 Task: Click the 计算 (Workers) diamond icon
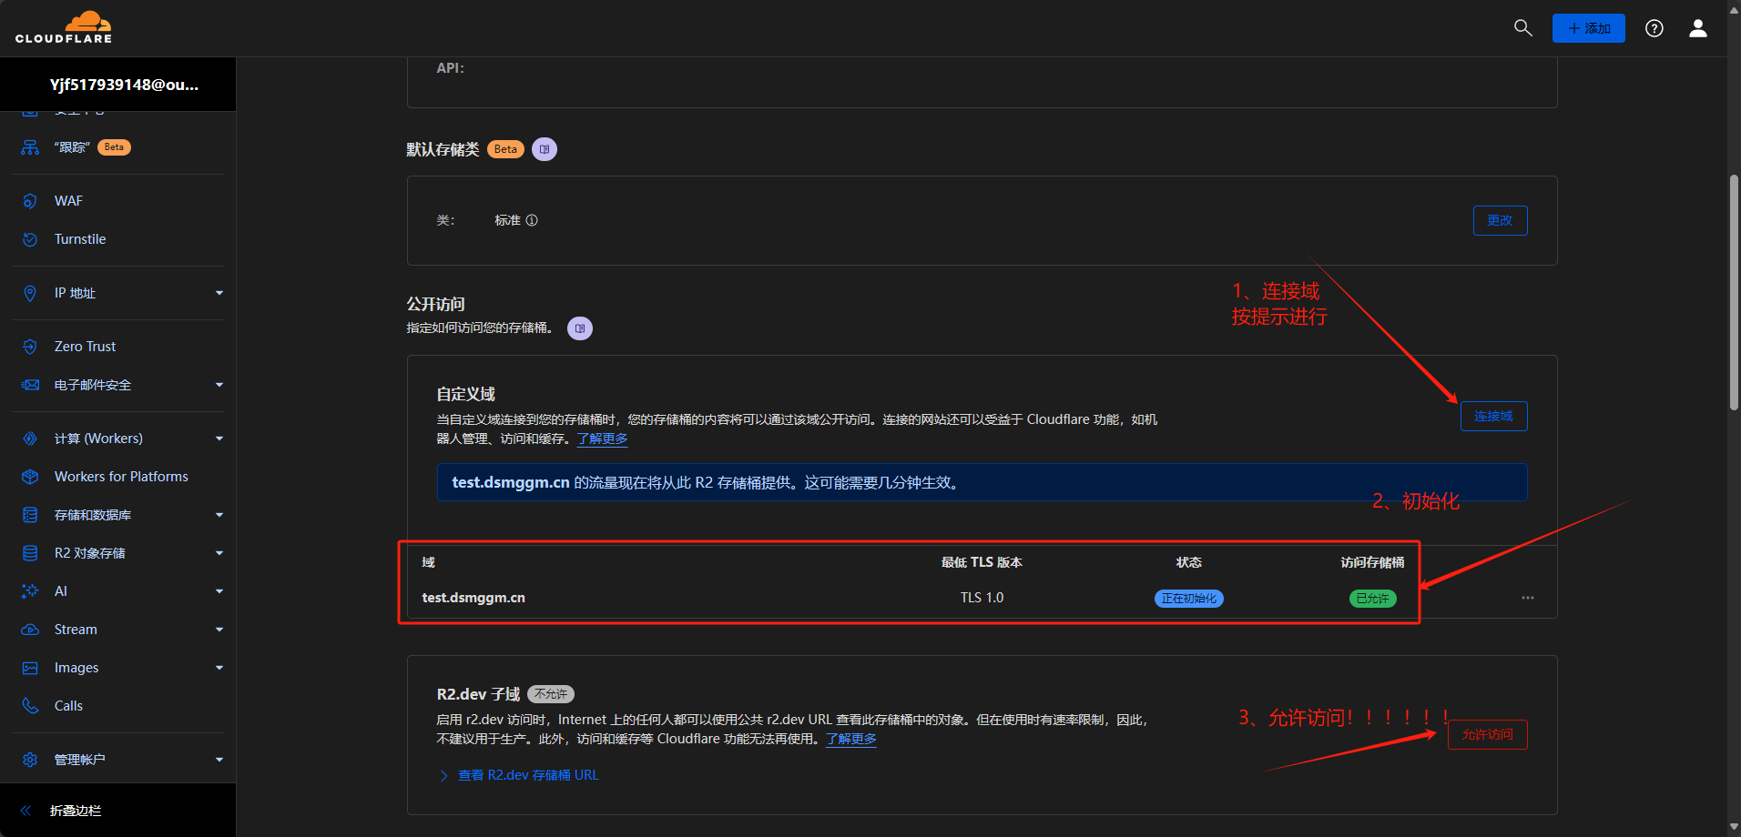pos(30,439)
